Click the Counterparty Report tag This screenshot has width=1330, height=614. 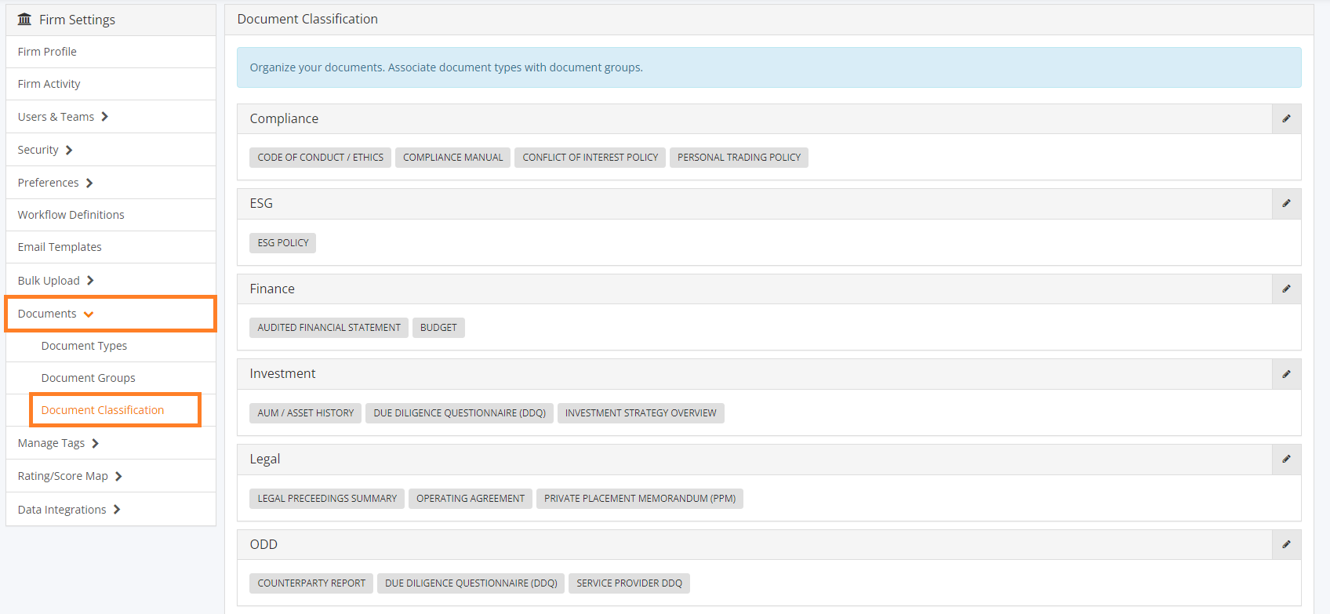(311, 583)
